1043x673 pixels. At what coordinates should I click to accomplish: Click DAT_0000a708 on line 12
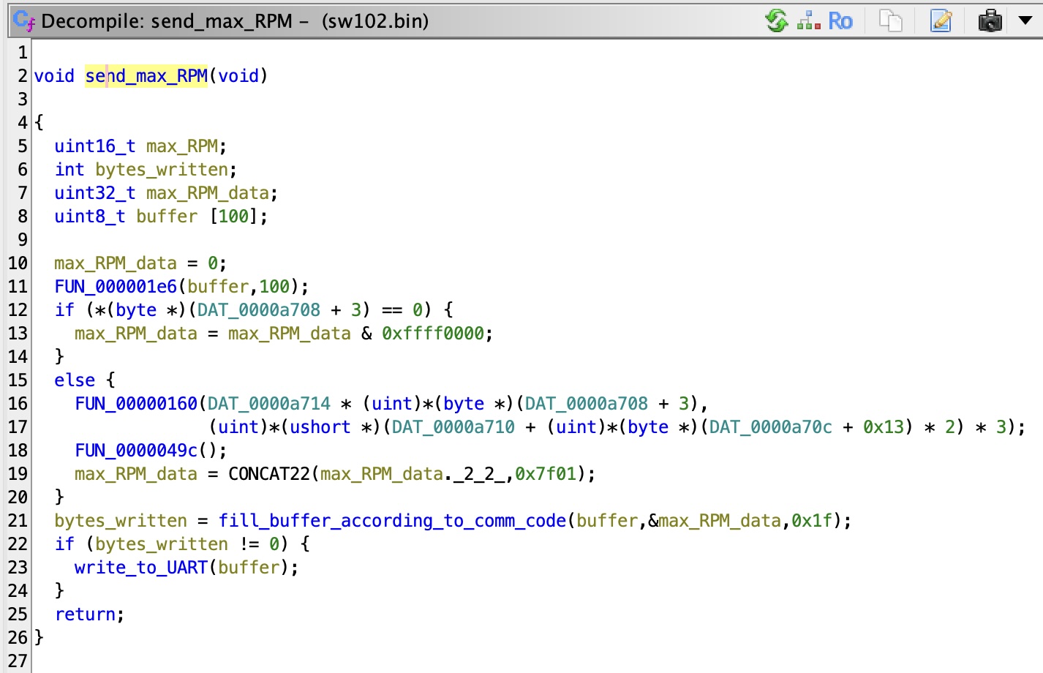point(259,310)
